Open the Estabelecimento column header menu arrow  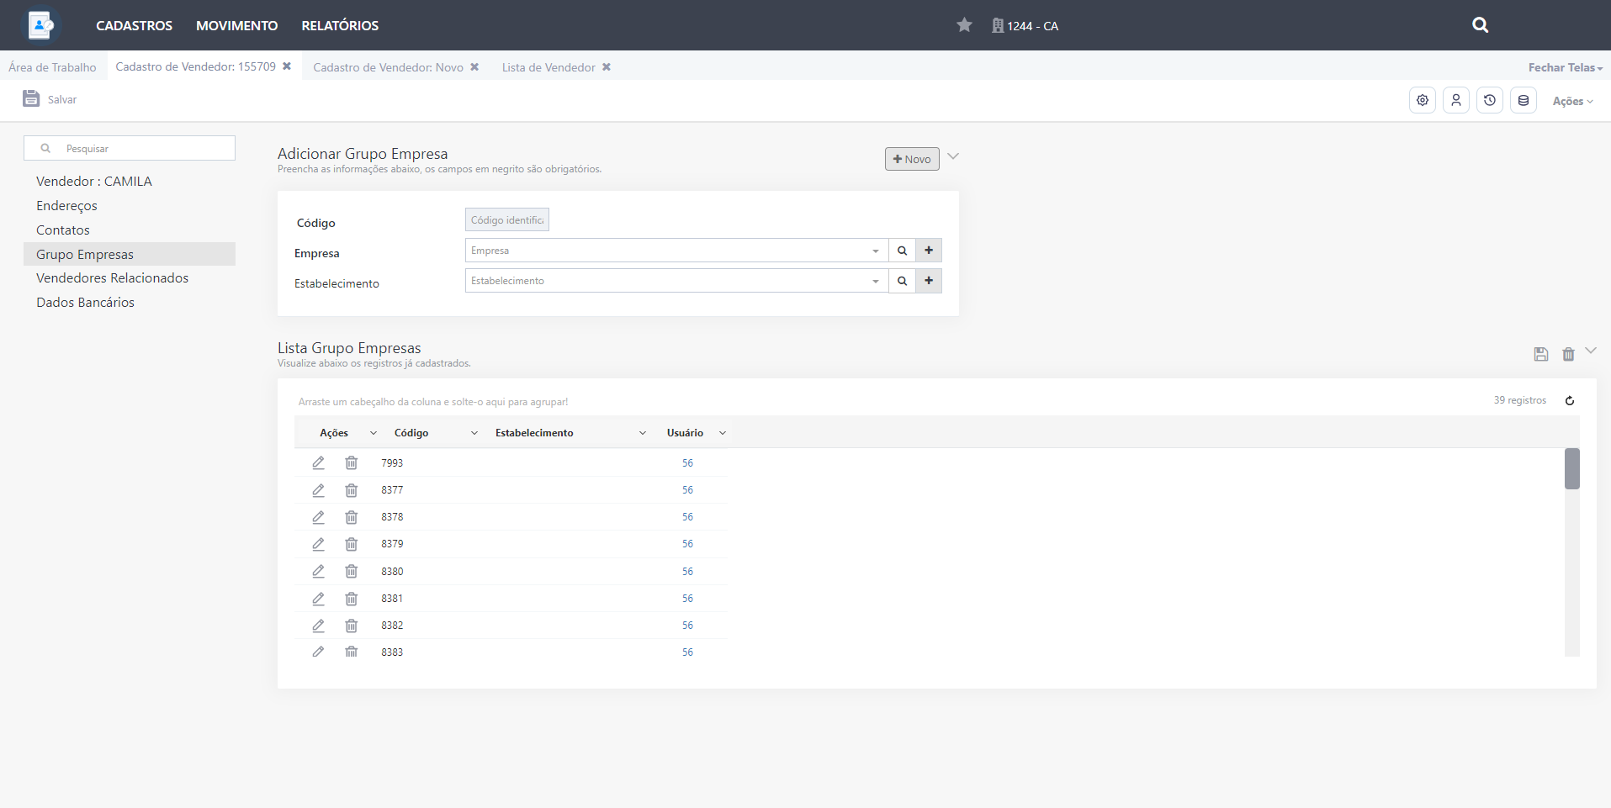[643, 433]
